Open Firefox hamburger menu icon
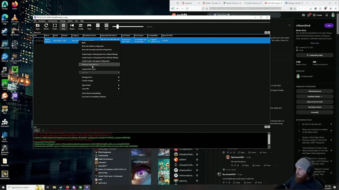 (x=336, y=8)
